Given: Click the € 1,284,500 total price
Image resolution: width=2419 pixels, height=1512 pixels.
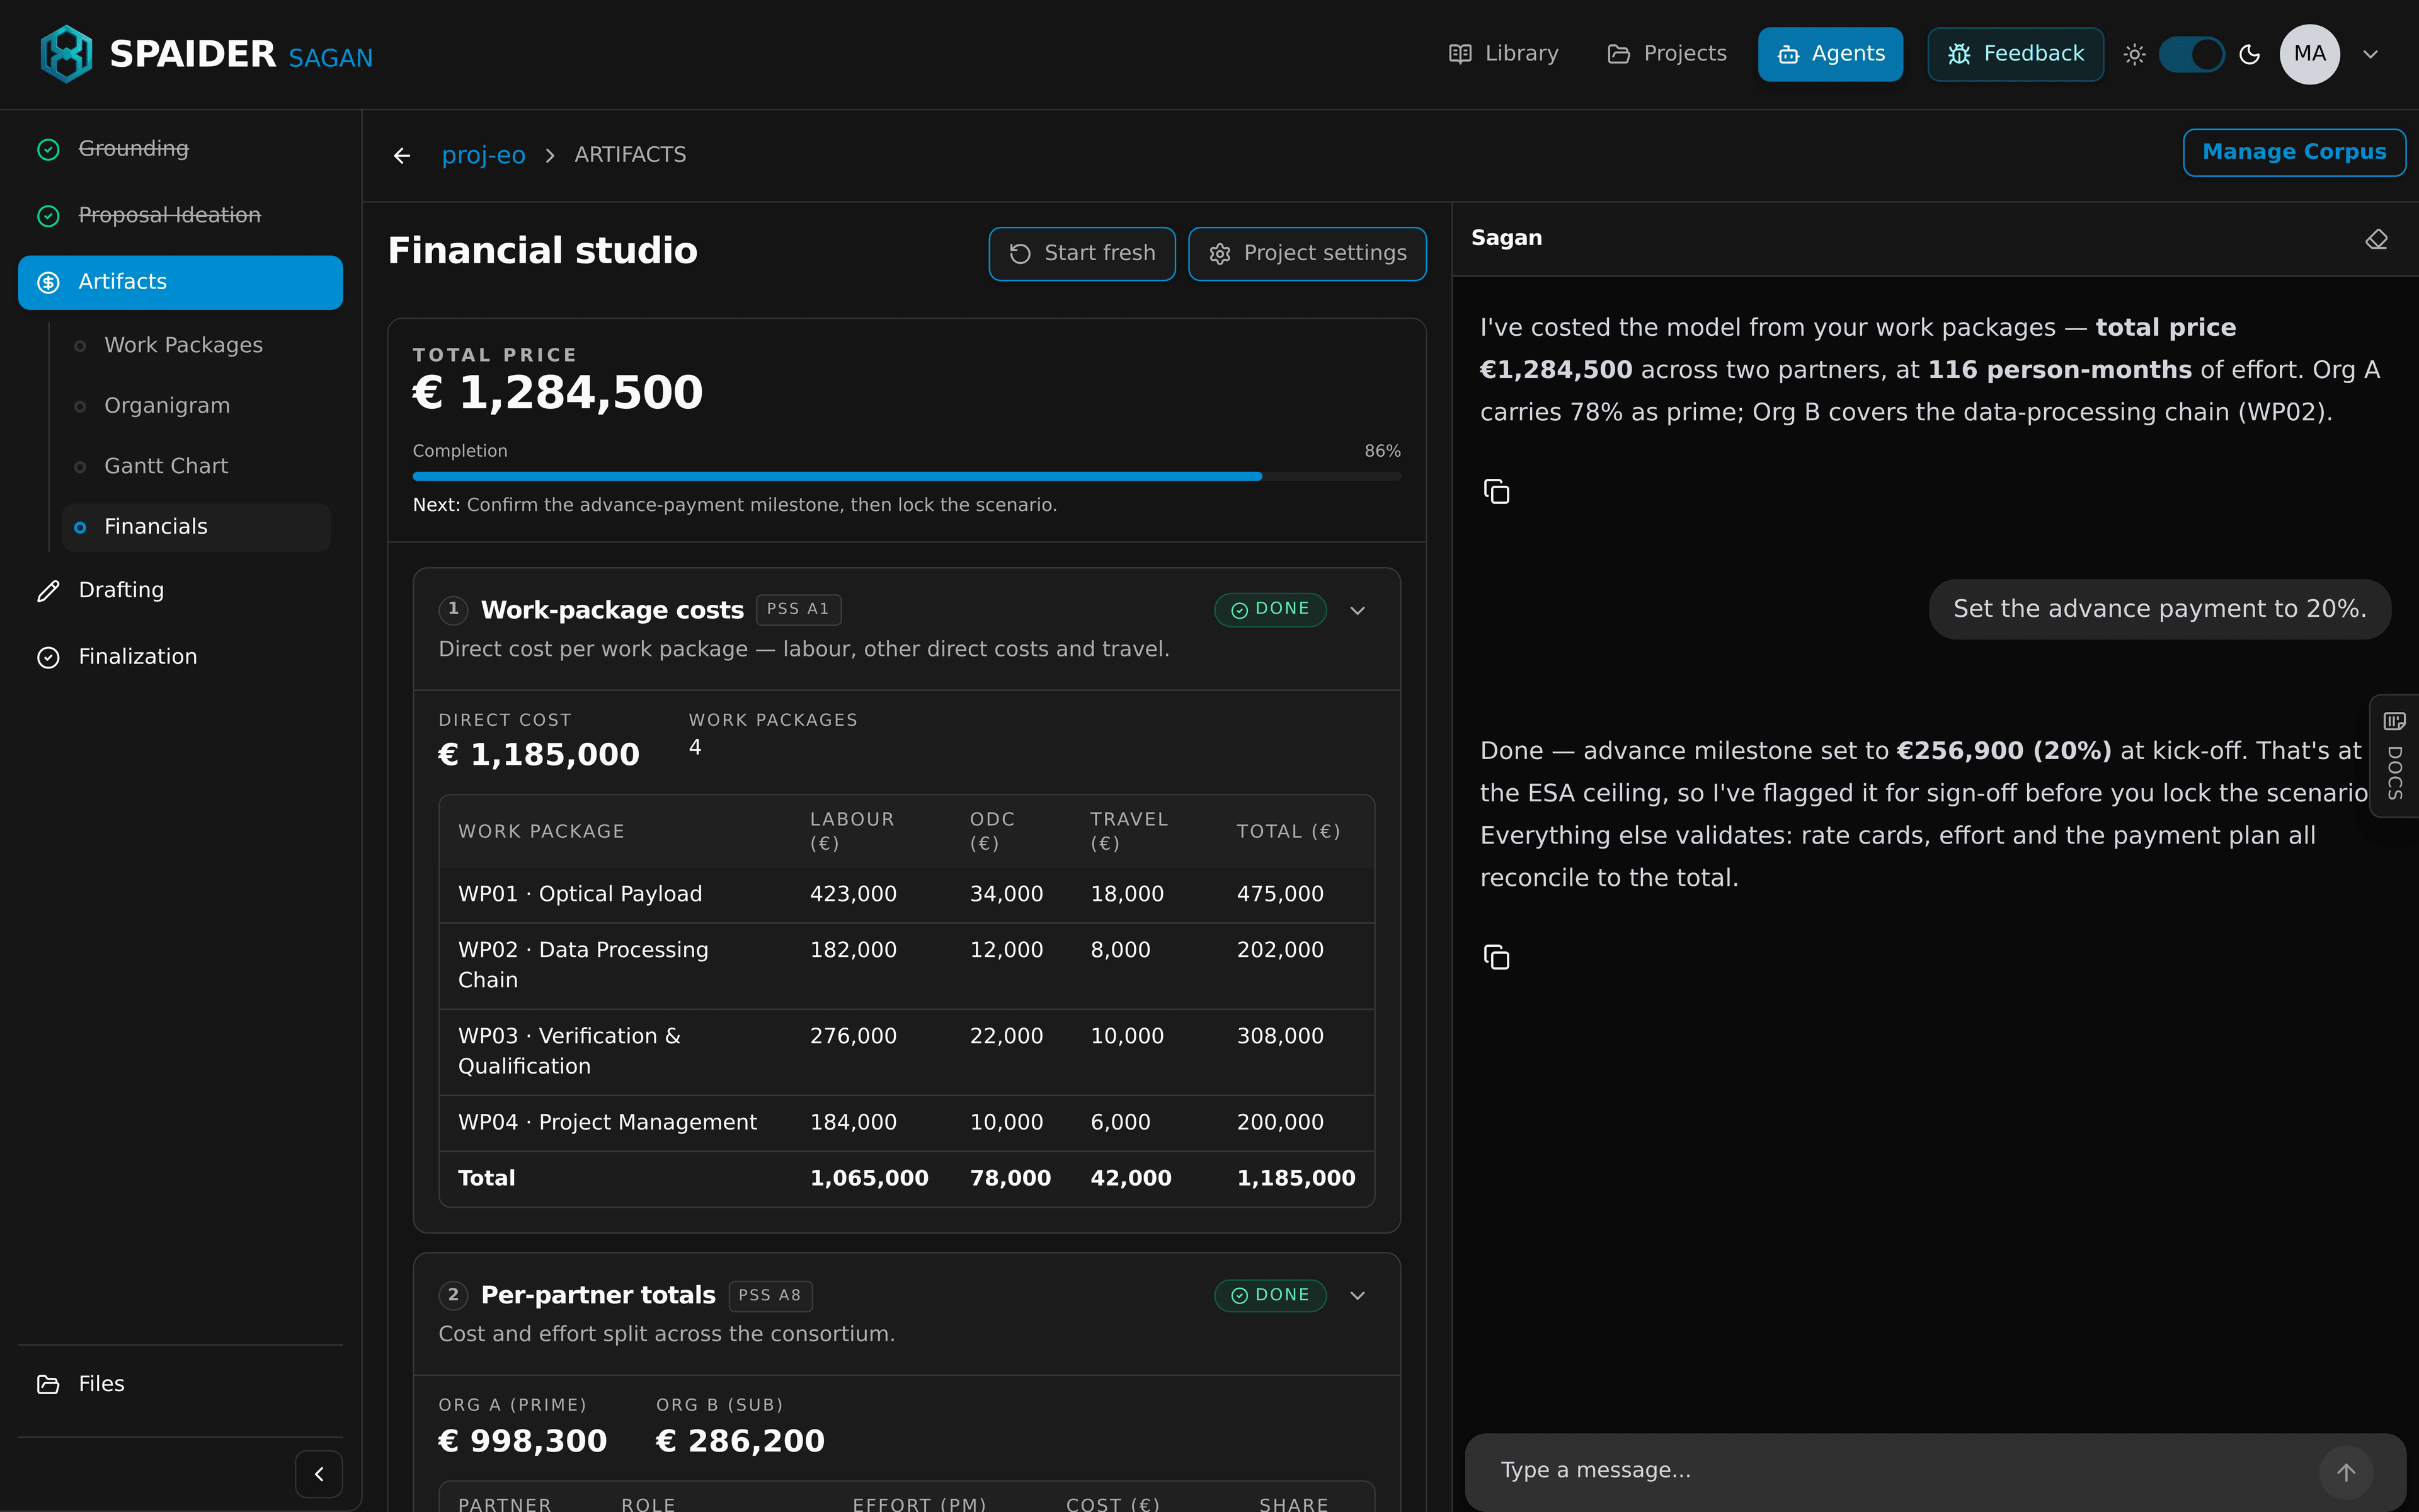Looking at the screenshot, I should pos(558,392).
